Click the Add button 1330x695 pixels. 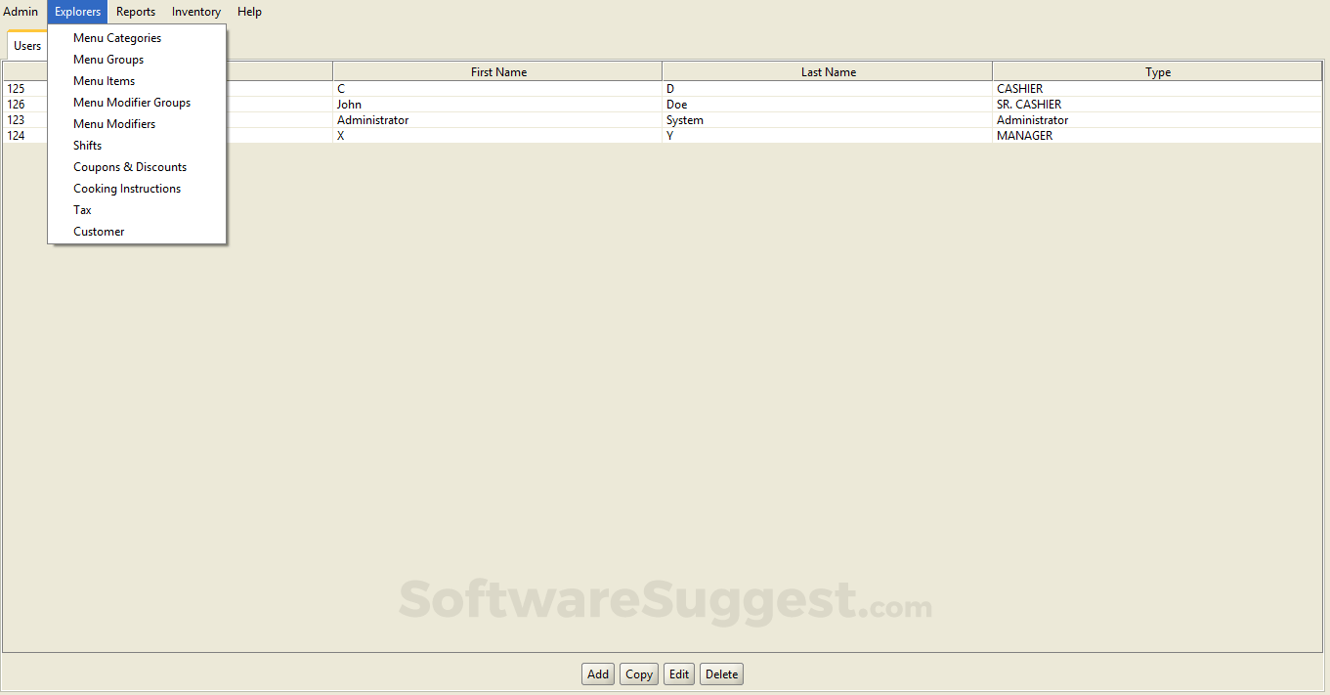597,673
